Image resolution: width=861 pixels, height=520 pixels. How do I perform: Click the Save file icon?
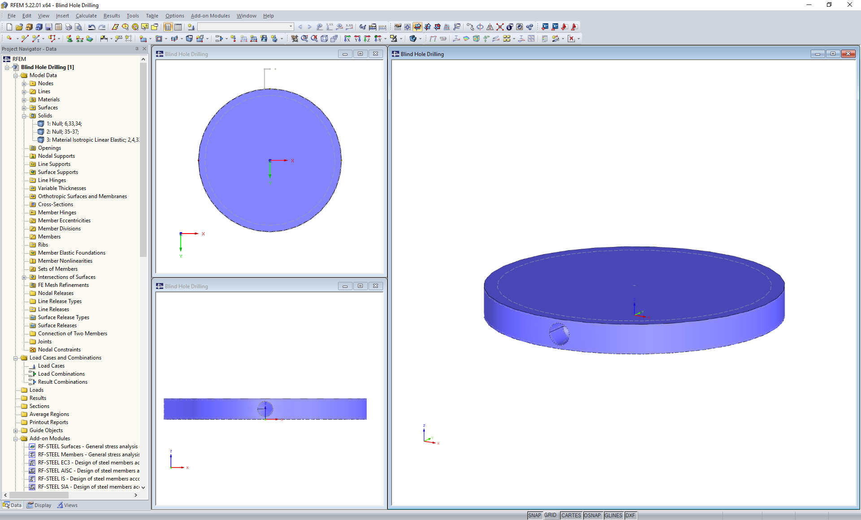point(49,27)
